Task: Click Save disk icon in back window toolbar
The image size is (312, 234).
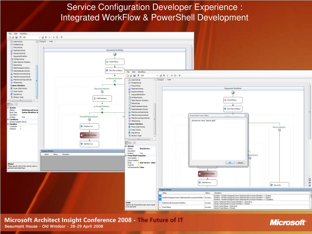Action: point(16,37)
